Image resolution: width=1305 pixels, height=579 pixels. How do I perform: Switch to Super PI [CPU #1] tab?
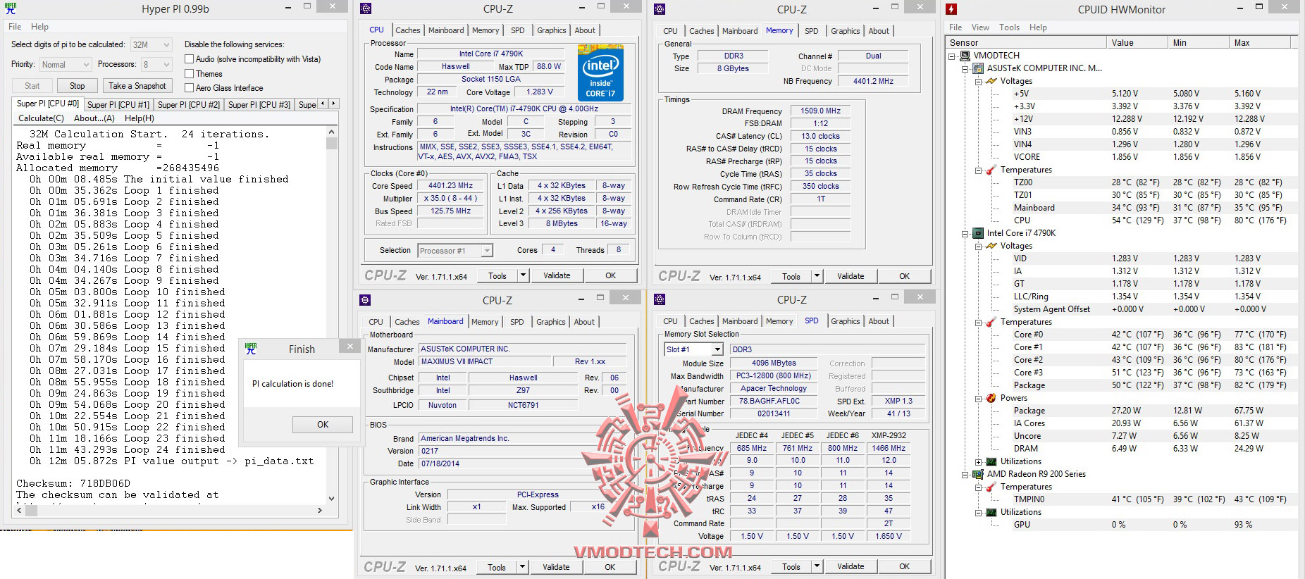pos(118,104)
